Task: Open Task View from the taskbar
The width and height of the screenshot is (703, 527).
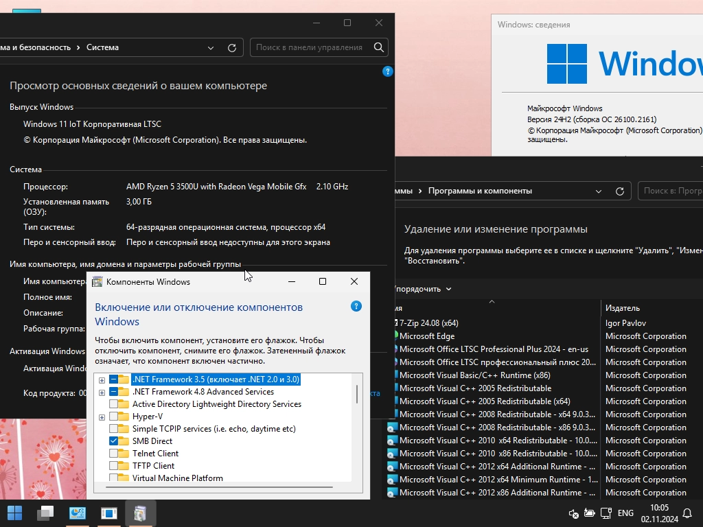Action: tap(46, 513)
